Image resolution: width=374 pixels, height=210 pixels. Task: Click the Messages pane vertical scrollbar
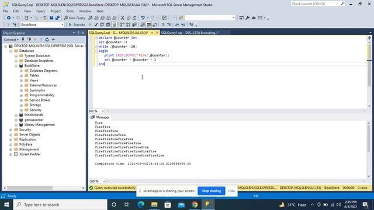[369, 138]
